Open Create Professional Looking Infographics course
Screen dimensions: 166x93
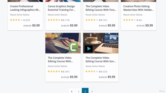tap(25, 8)
